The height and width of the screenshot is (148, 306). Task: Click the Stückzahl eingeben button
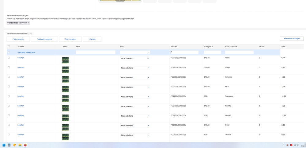[44, 39]
